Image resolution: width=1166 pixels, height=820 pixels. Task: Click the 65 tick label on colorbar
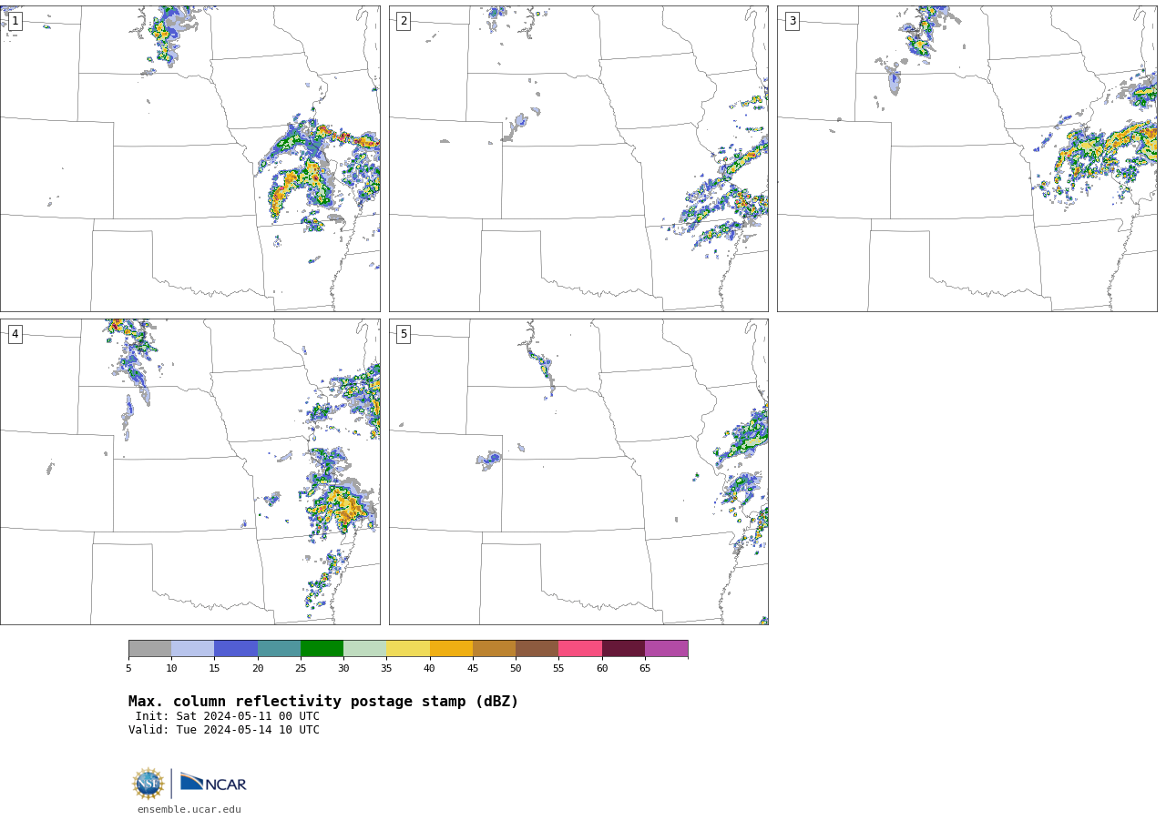645,669
